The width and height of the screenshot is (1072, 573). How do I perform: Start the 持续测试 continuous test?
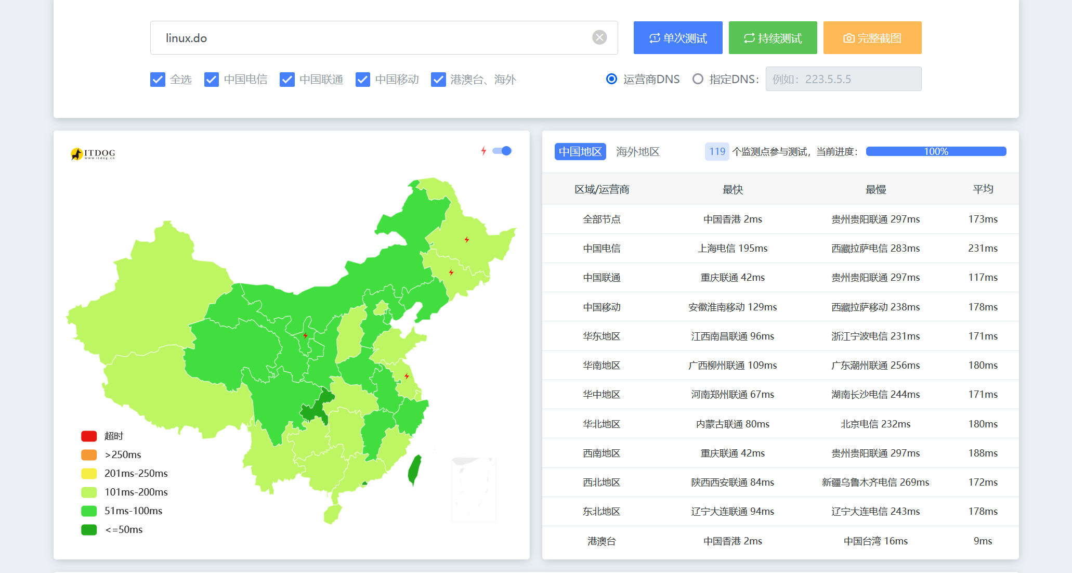[773, 37]
